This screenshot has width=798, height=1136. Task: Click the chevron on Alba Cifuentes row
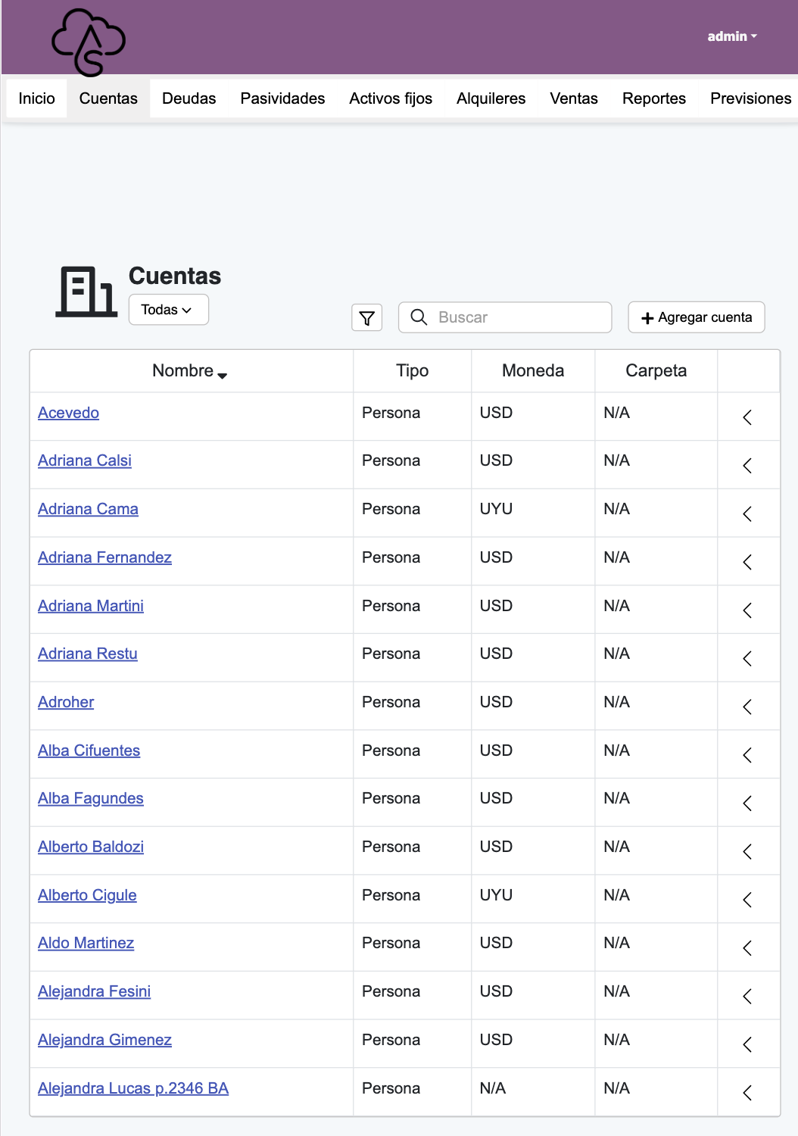click(747, 755)
